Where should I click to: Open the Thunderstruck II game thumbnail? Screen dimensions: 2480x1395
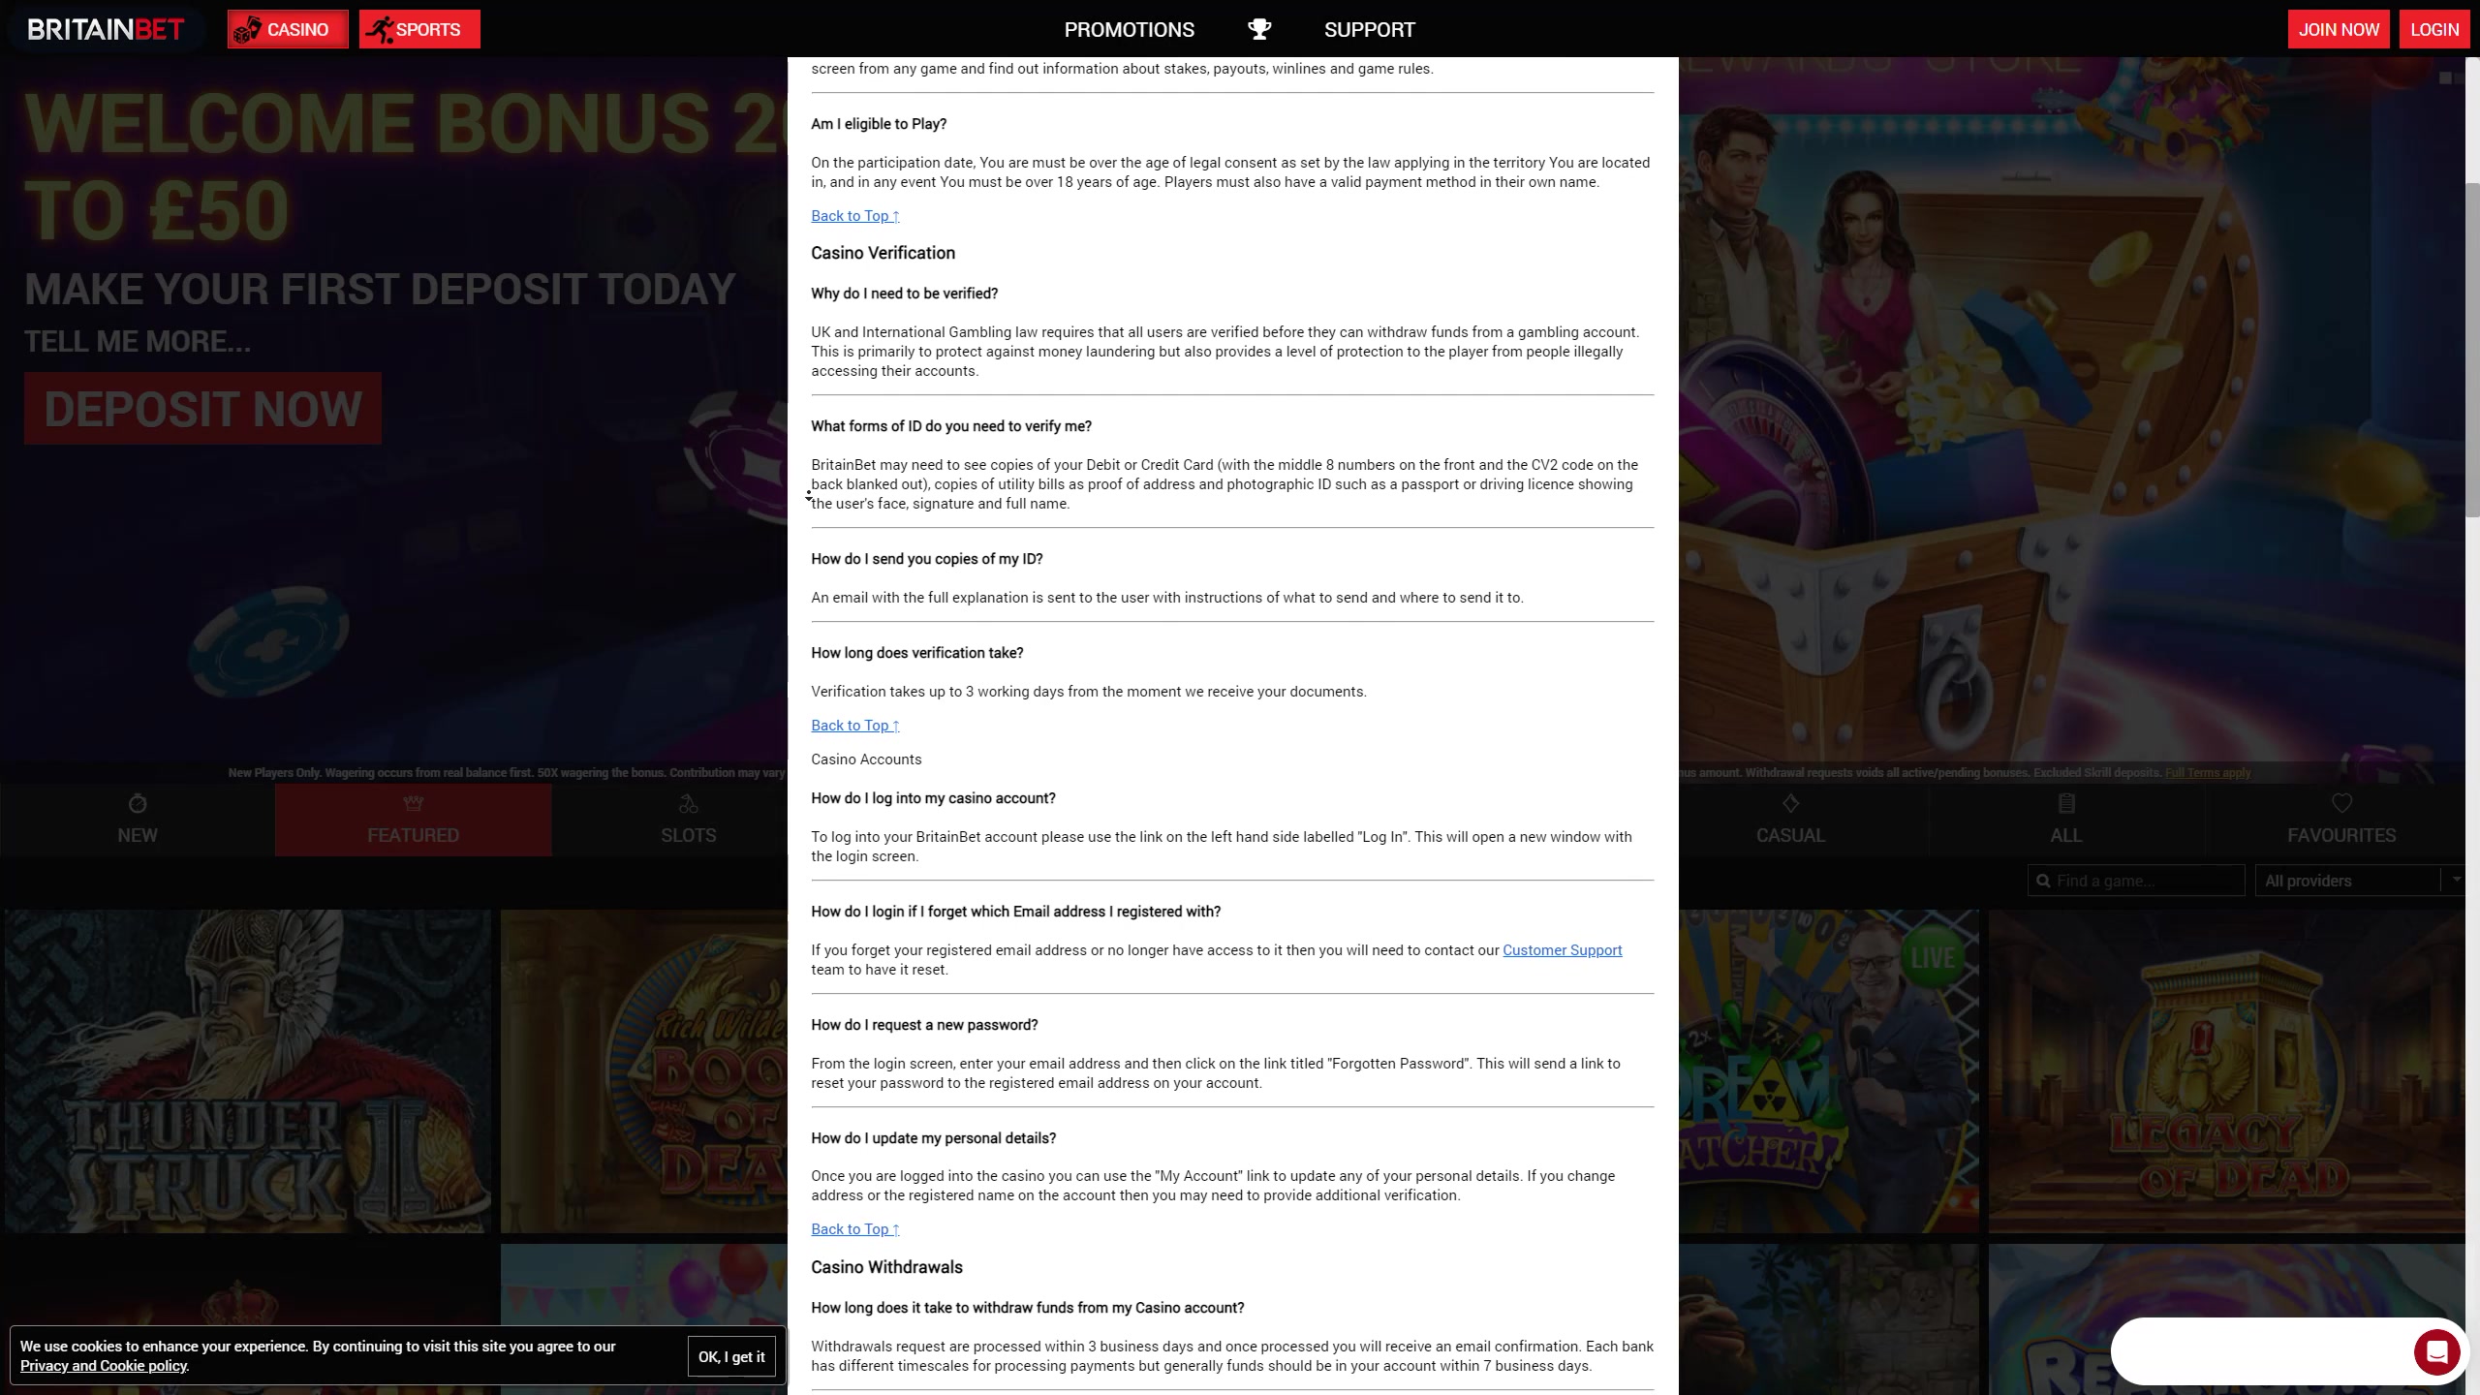(247, 1070)
